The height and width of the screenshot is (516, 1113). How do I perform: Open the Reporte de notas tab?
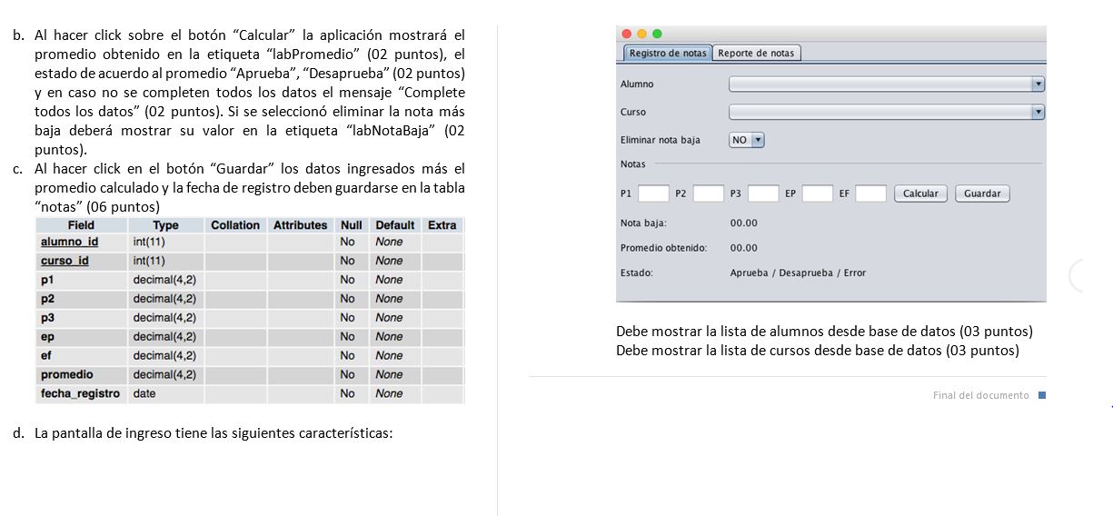click(x=756, y=53)
